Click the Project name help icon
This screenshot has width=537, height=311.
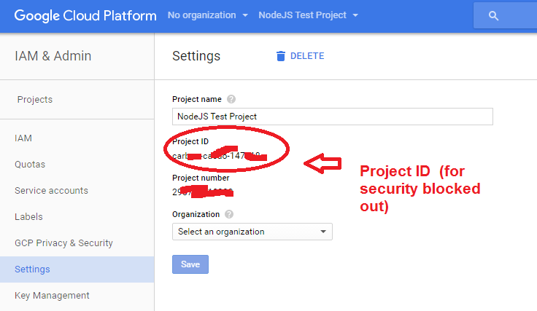pos(231,99)
